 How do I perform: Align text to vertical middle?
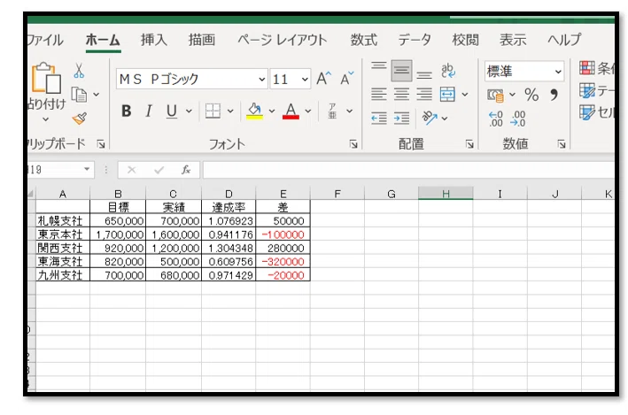tap(401, 71)
